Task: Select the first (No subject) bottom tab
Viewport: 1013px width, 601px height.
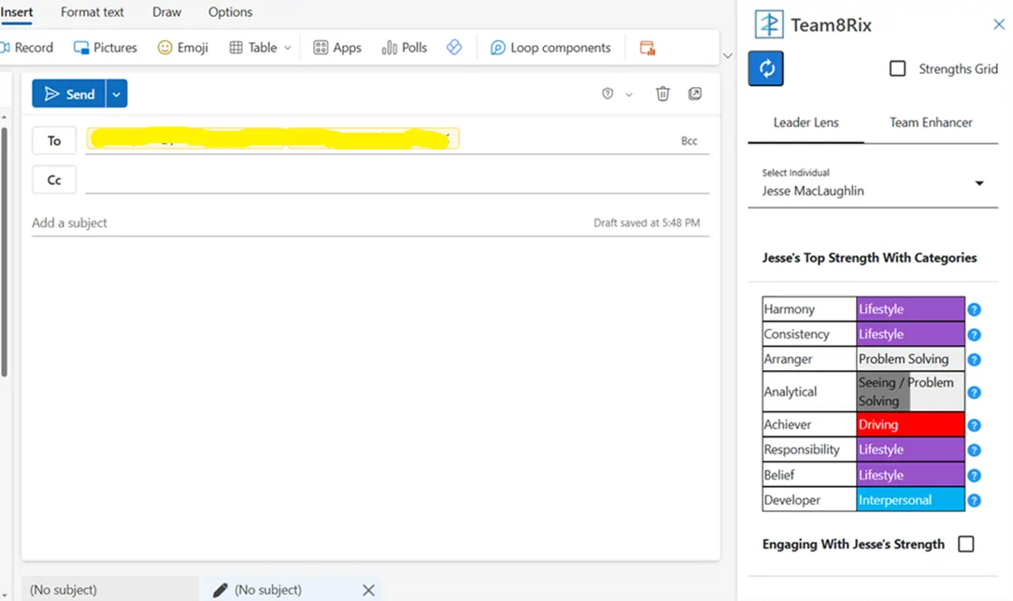Action: click(x=110, y=590)
